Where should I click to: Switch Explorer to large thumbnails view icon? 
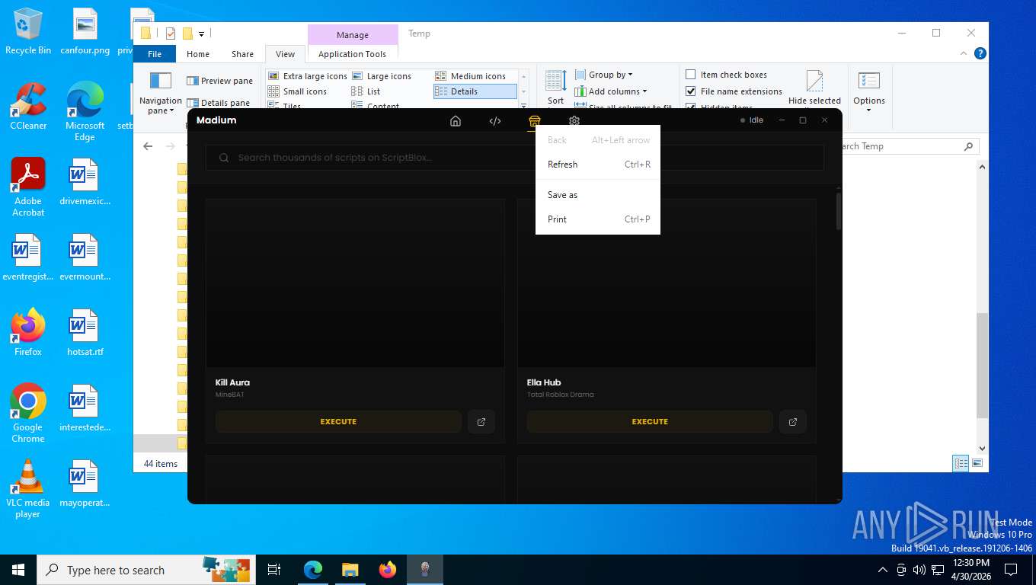977,463
